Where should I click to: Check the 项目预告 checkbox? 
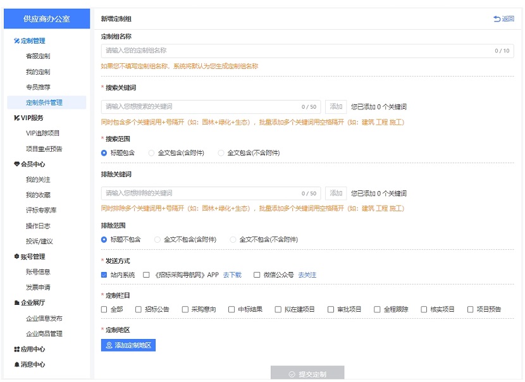[470, 309]
